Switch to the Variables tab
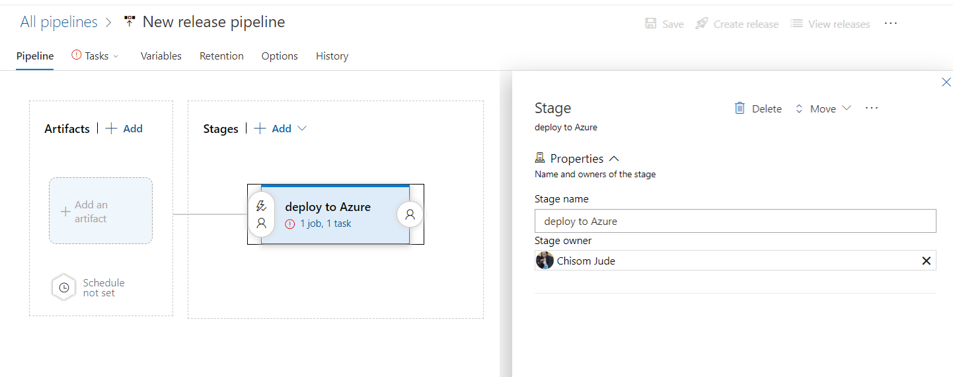The width and height of the screenshot is (953, 377). pyautogui.click(x=161, y=56)
